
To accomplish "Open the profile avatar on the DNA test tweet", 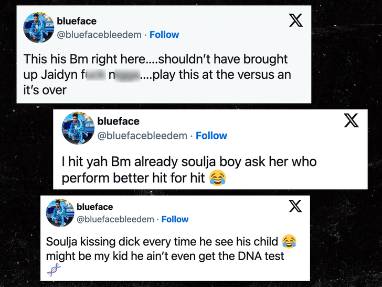I will (x=59, y=213).
